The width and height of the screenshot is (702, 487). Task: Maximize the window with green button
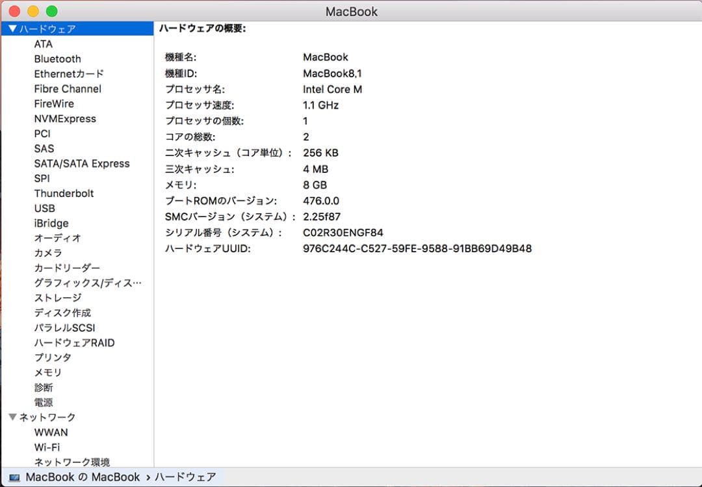[52, 11]
